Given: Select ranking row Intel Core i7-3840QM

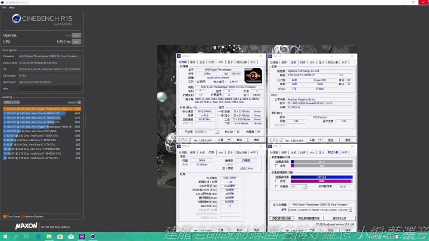Looking at the screenshot, I should pyautogui.click(x=42, y=154).
